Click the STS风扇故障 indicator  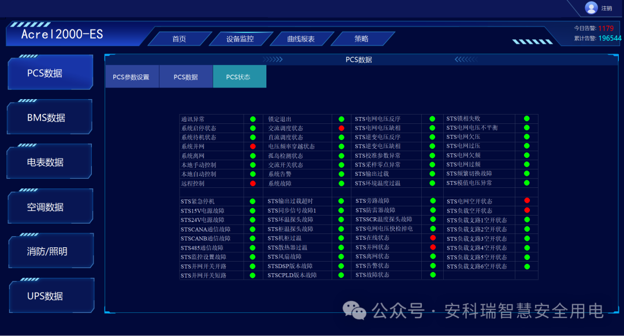(341, 256)
